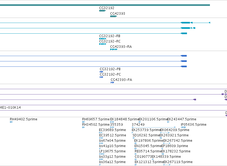Select the CO190773 EST label
The height and width of the screenshot is (166, 227).
(x=143, y=157)
